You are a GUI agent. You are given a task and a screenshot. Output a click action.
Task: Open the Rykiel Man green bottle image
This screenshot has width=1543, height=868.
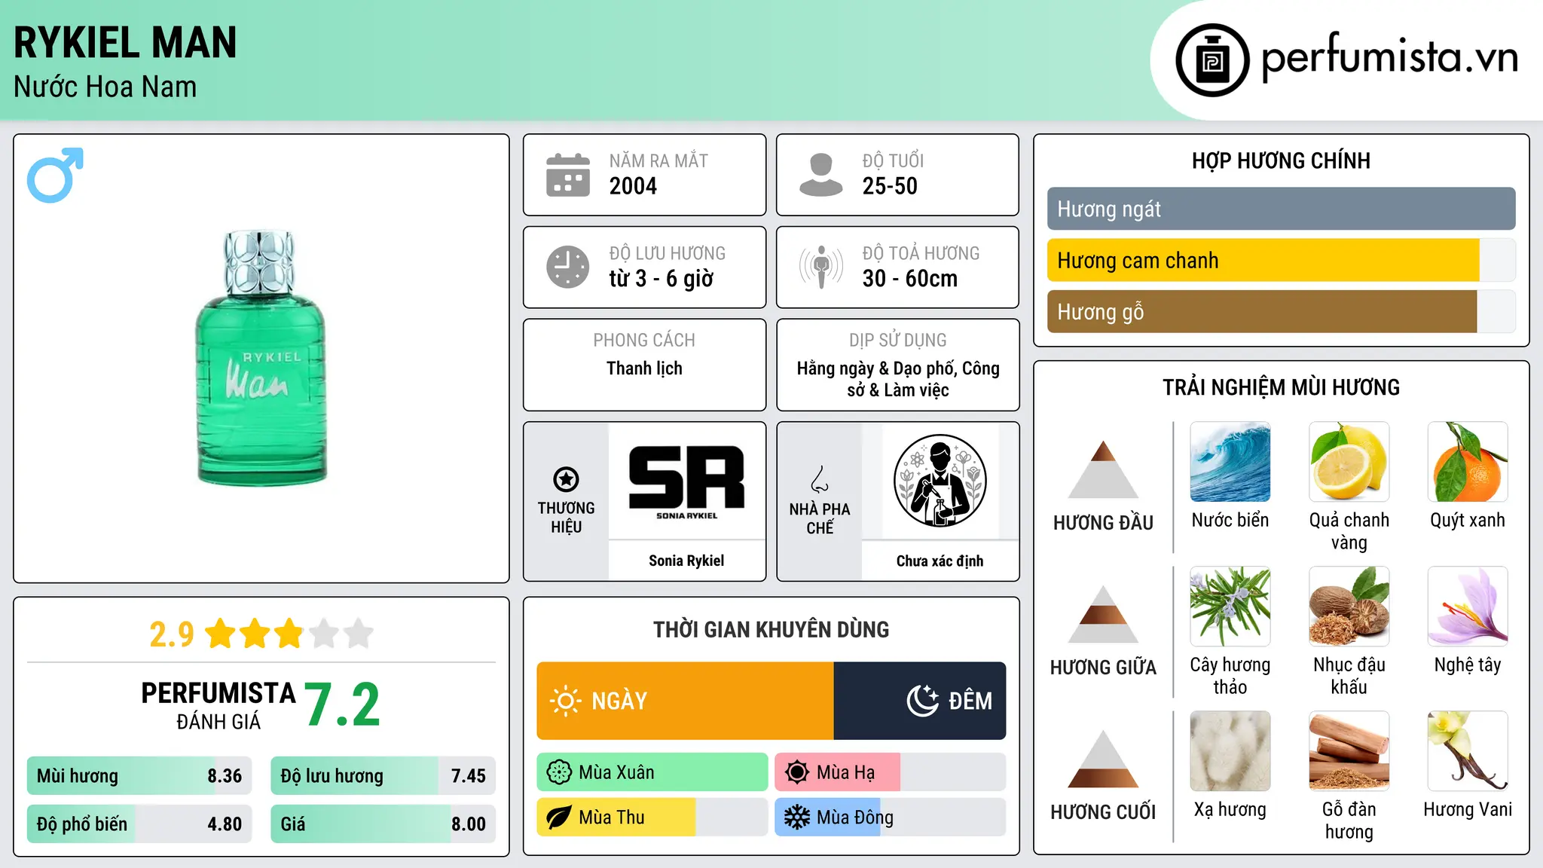point(261,358)
